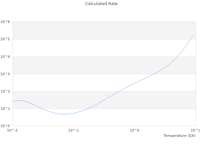Click the curve's small peak near the left edge
Viewport: 202px width, 151px height.
click(x=21, y=100)
